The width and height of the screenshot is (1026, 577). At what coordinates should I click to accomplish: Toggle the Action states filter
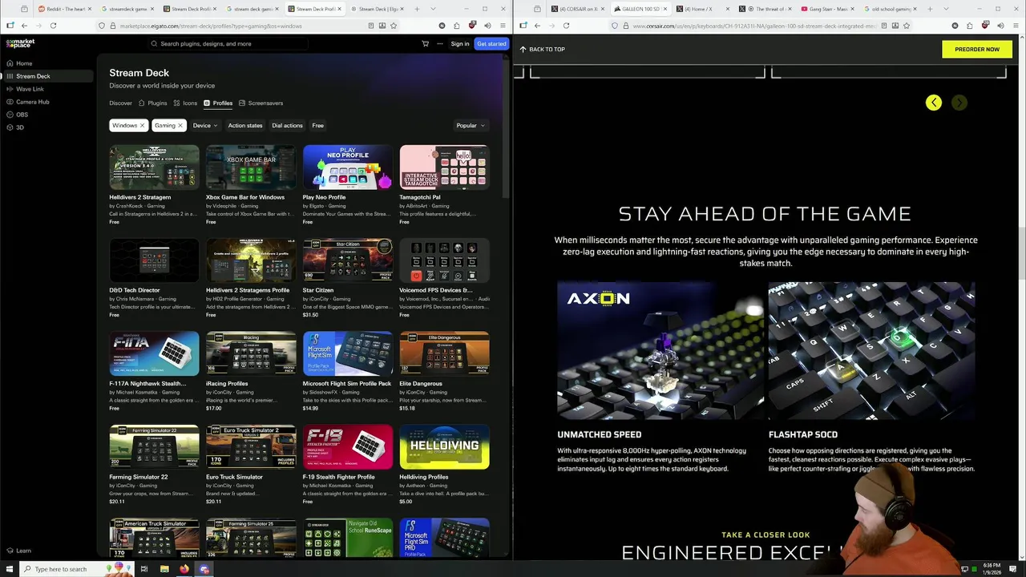tap(245, 125)
